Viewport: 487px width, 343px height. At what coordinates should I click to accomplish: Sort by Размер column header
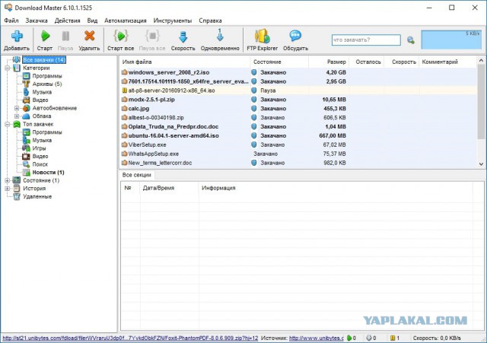(329, 62)
